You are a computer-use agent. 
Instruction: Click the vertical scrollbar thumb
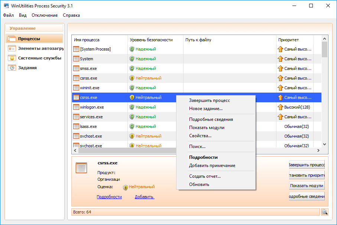[324, 49]
